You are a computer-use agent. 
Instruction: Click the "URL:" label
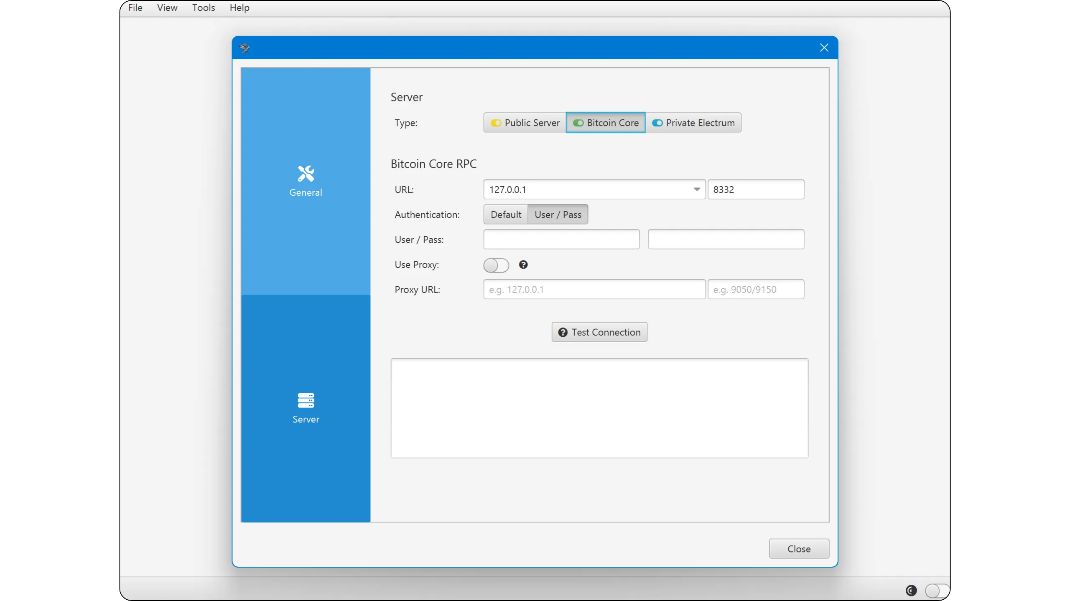point(404,189)
